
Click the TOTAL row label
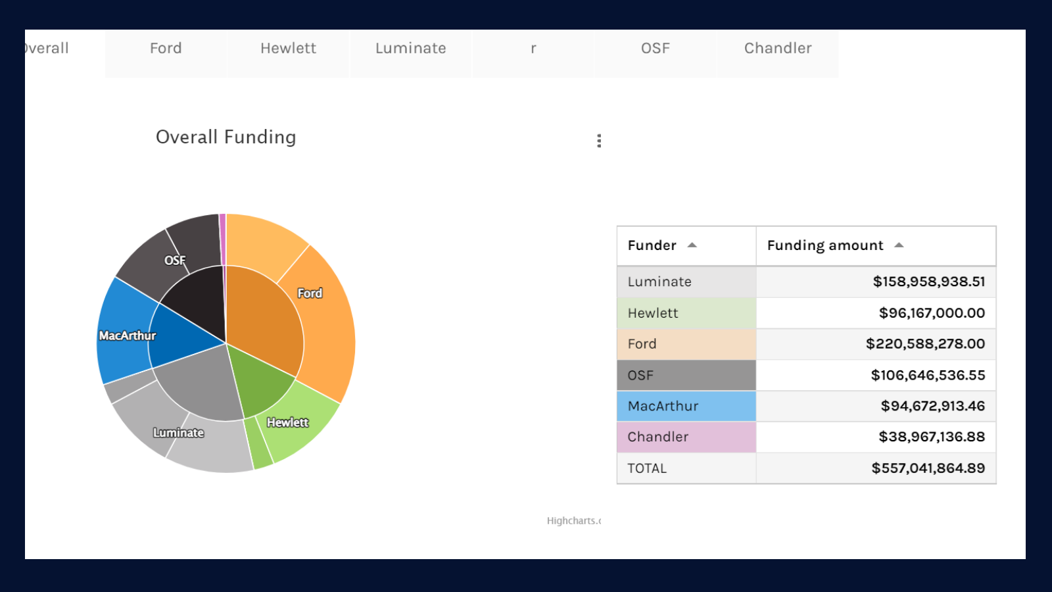pyautogui.click(x=647, y=468)
